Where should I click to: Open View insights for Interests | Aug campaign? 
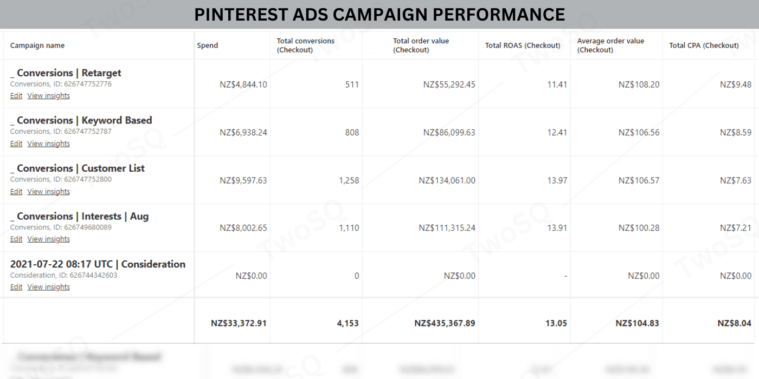(x=48, y=239)
